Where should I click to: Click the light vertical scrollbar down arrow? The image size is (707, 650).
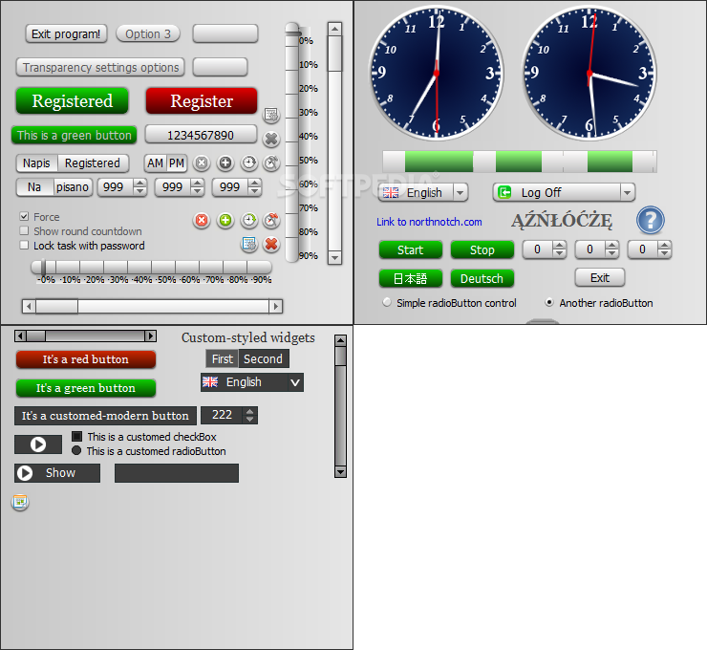[334, 257]
